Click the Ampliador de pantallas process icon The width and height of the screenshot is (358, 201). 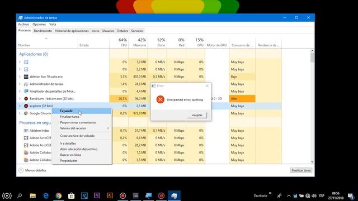(26, 92)
